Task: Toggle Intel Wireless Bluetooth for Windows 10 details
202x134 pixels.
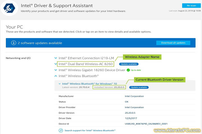Action: tap(59, 83)
